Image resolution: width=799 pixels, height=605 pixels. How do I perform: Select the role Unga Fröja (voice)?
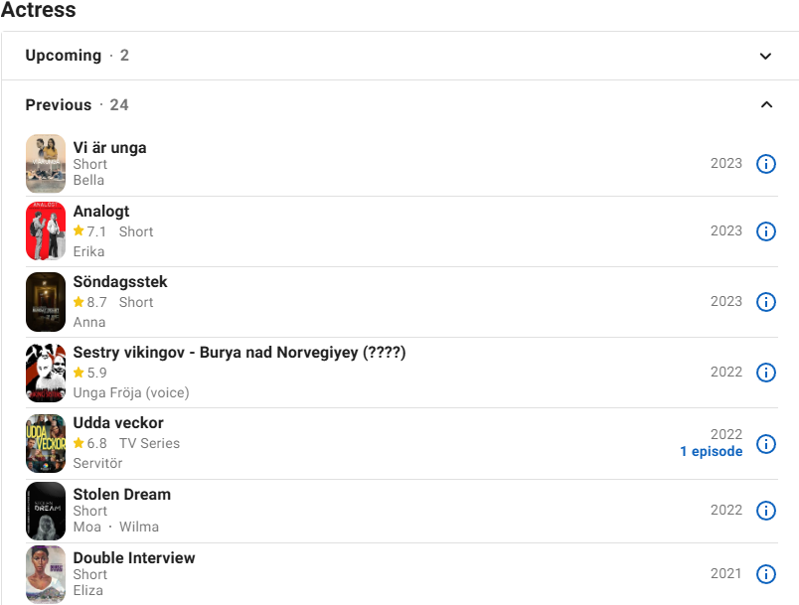(131, 392)
